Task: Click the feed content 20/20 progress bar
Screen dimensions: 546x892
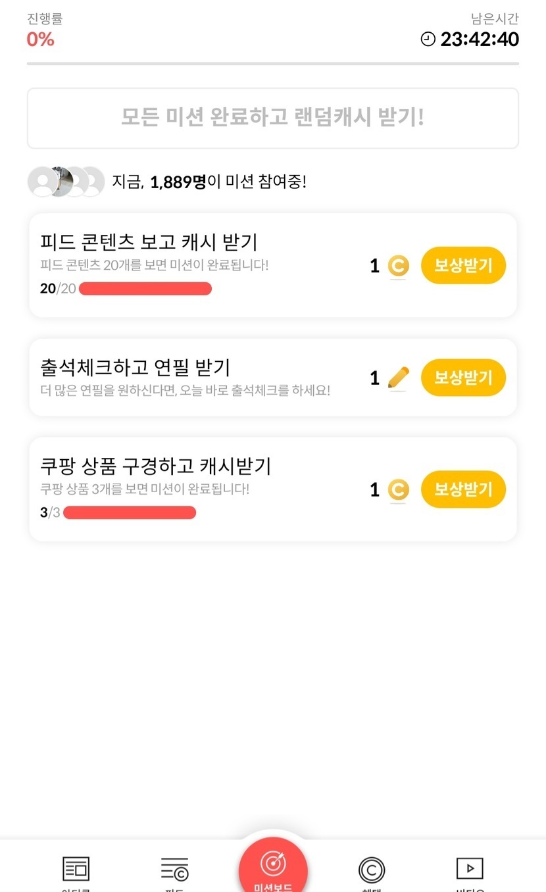Action: click(x=145, y=288)
